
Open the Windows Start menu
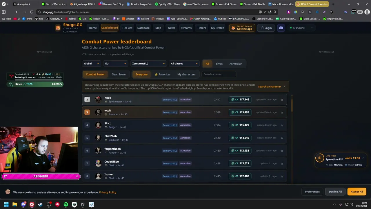point(6,204)
